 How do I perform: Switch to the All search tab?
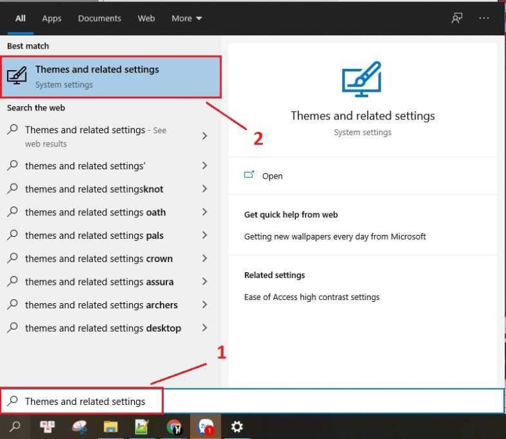pos(20,18)
